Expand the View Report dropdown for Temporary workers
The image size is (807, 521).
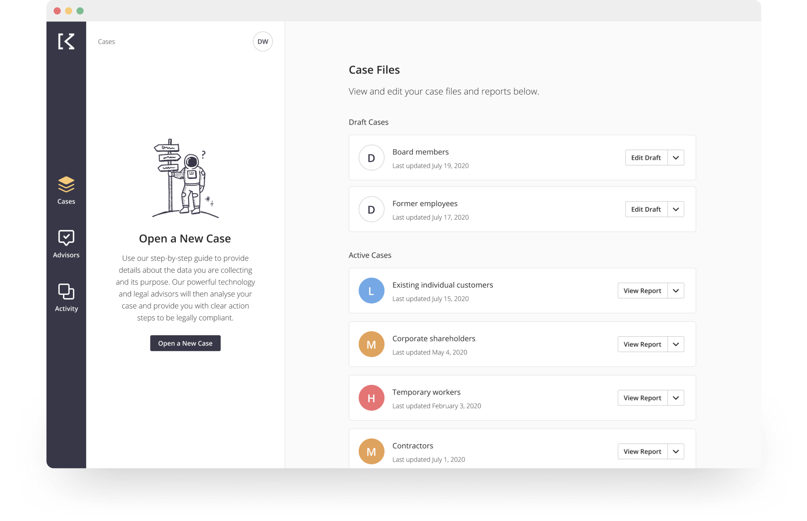(x=675, y=398)
